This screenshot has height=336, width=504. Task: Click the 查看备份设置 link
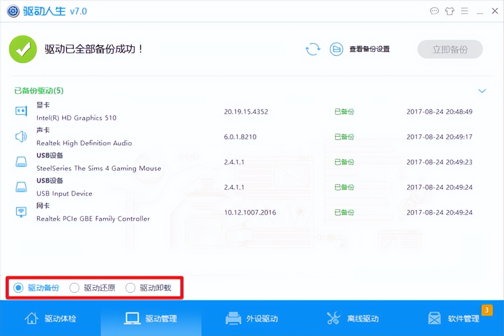(x=370, y=49)
